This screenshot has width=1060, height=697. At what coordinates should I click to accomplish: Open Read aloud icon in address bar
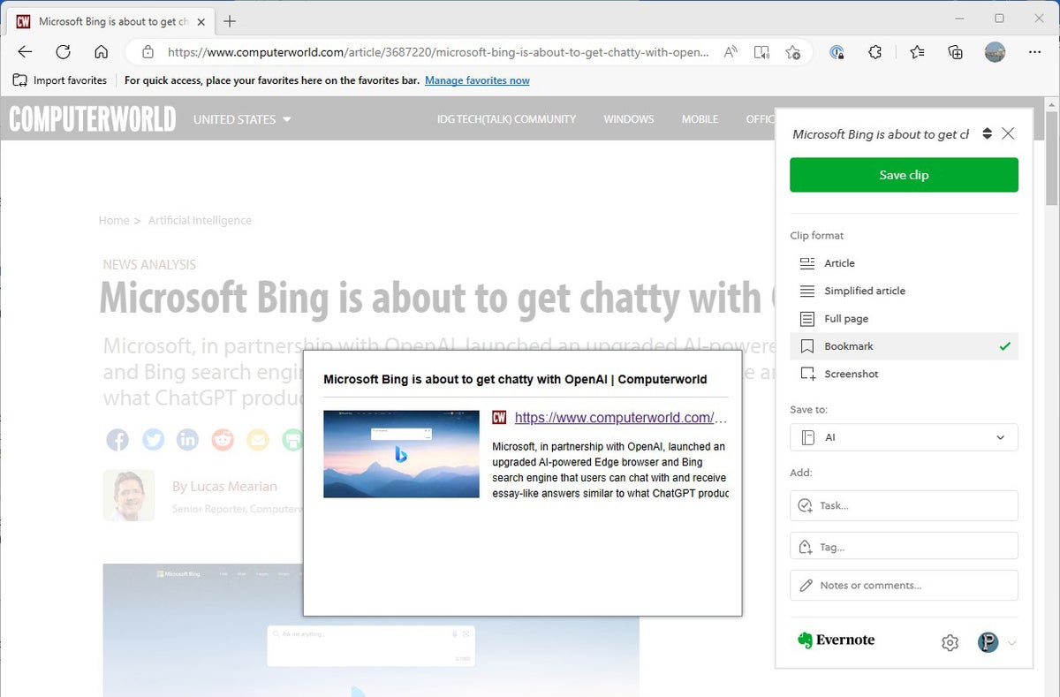tap(731, 52)
